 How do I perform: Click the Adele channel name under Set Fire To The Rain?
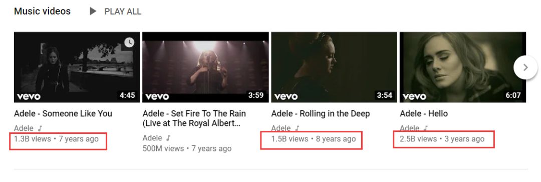[152, 138]
